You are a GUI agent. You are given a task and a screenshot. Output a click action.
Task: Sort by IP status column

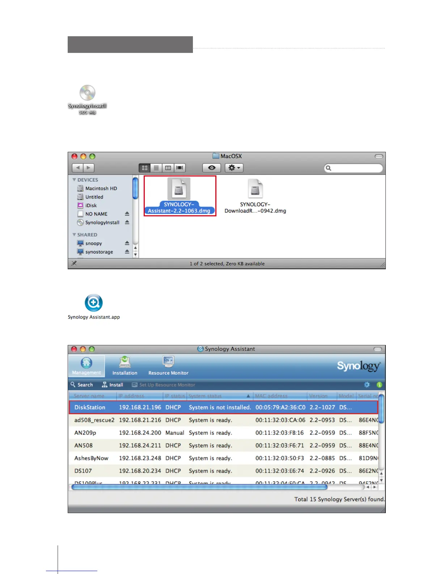tap(175, 396)
